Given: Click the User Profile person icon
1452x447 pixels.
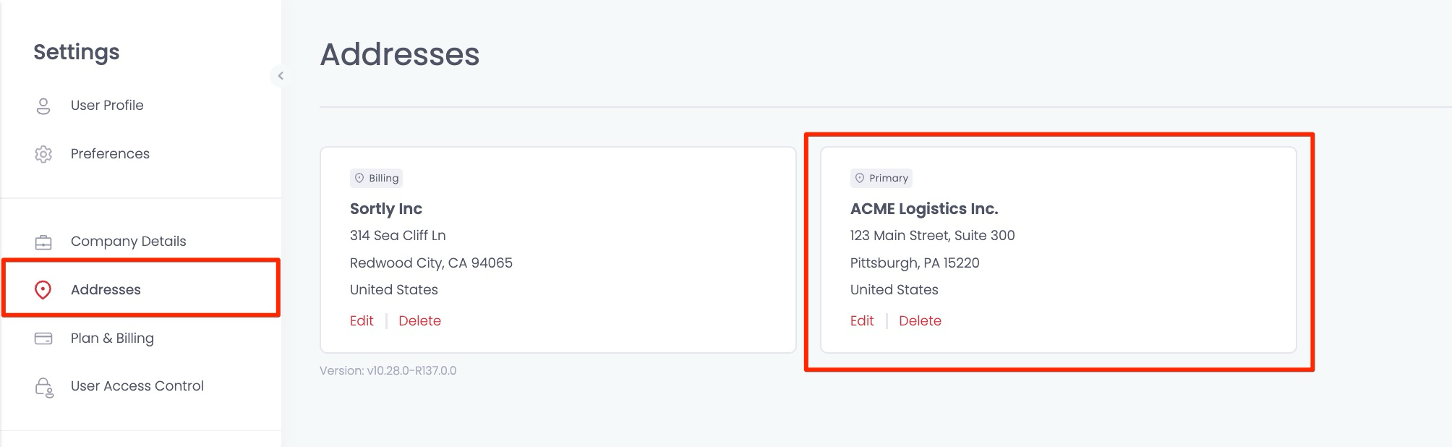Looking at the screenshot, I should click(43, 106).
